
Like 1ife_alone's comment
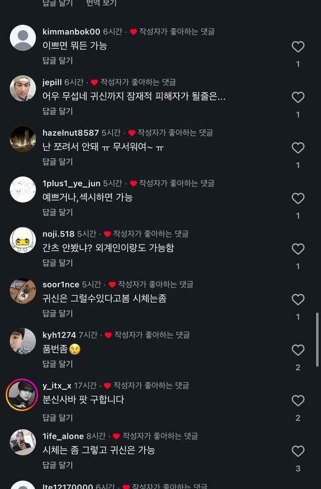[x=298, y=451]
